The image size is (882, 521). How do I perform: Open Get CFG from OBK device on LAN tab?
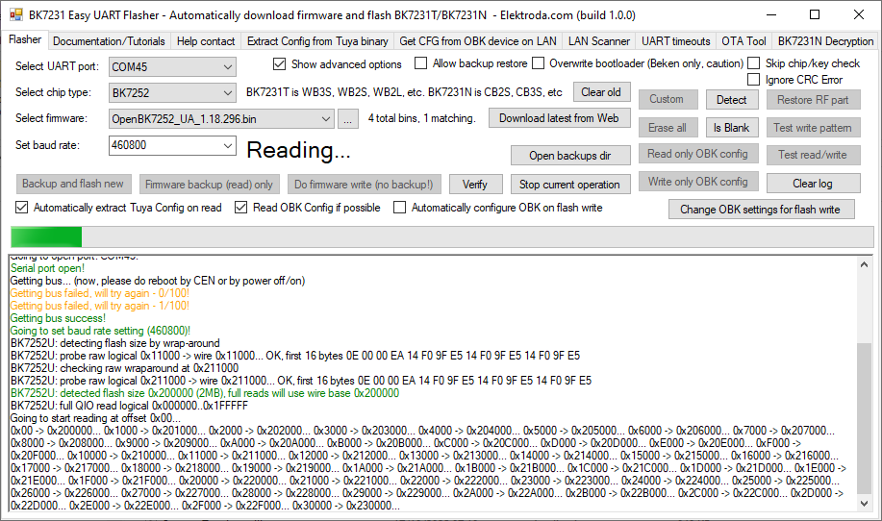coord(478,41)
